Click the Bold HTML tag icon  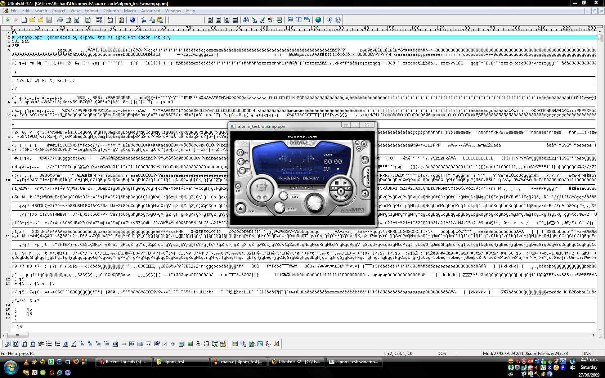pos(16,344)
